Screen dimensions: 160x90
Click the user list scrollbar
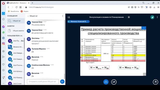24,43
